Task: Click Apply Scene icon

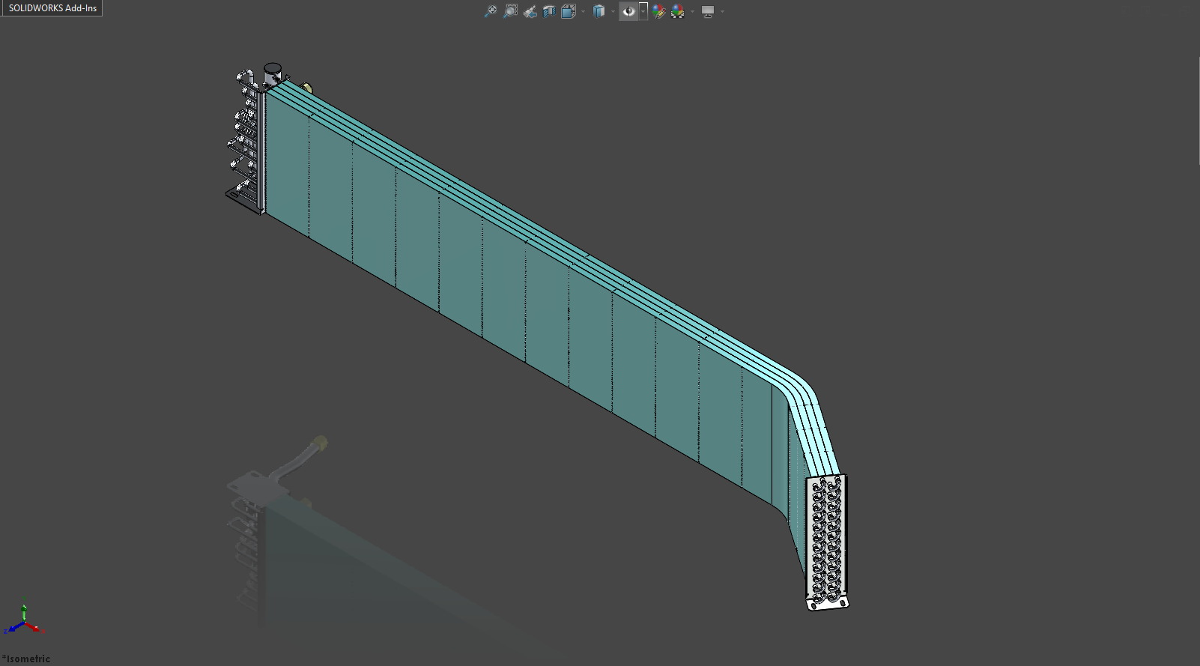Action: click(x=678, y=11)
